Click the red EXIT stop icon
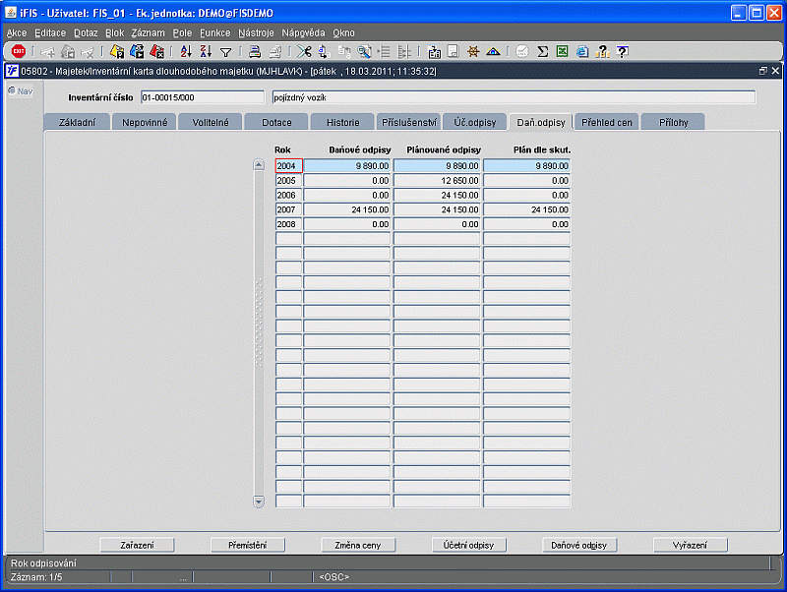This screenshot has width=787, height=592. [19, 51]
